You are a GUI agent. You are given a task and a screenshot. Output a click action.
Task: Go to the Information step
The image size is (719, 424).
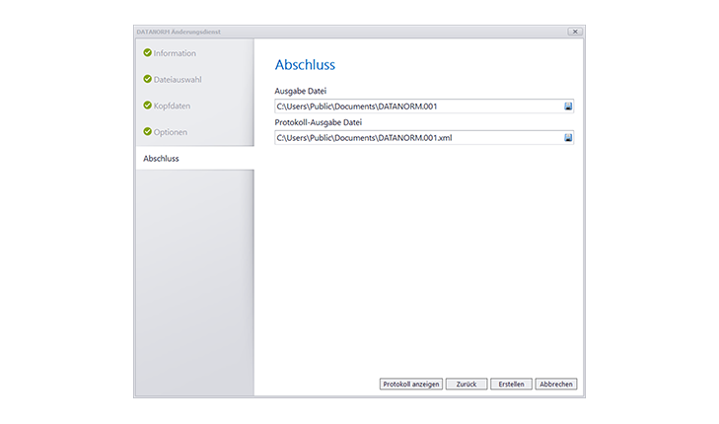tap(175, 53)
